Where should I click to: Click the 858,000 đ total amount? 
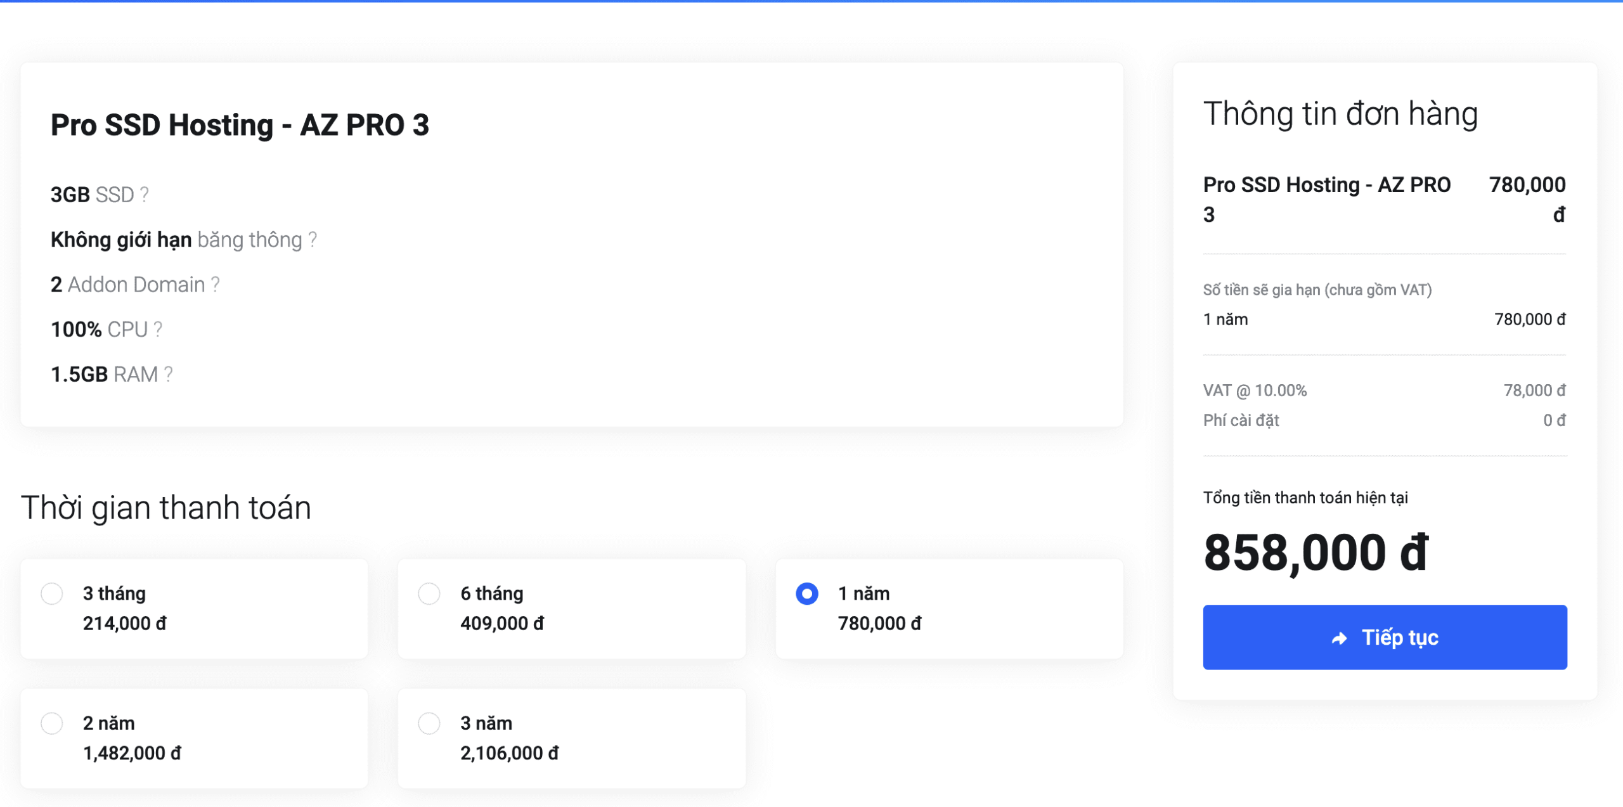[x=1316, y=552]
